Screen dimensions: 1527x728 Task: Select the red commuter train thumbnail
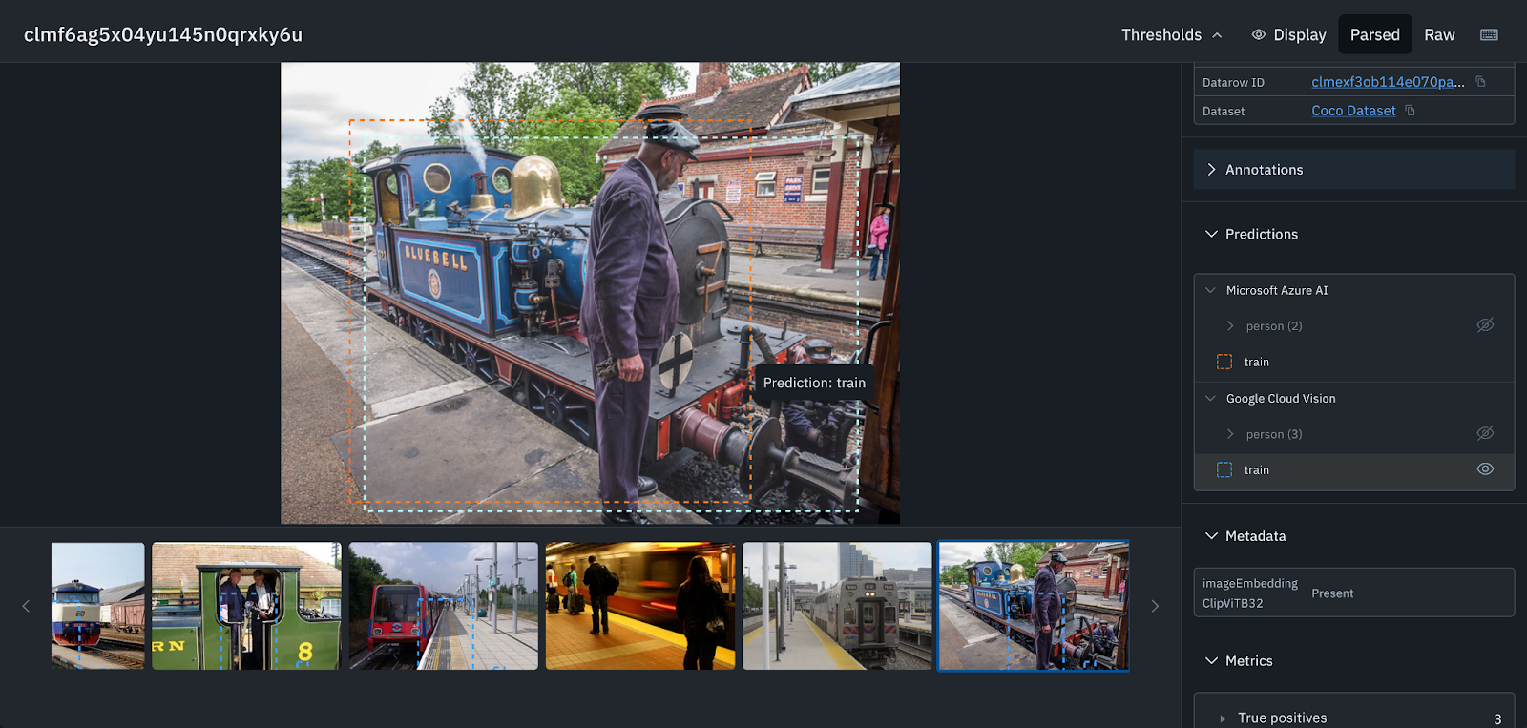[x=444, y=606]
